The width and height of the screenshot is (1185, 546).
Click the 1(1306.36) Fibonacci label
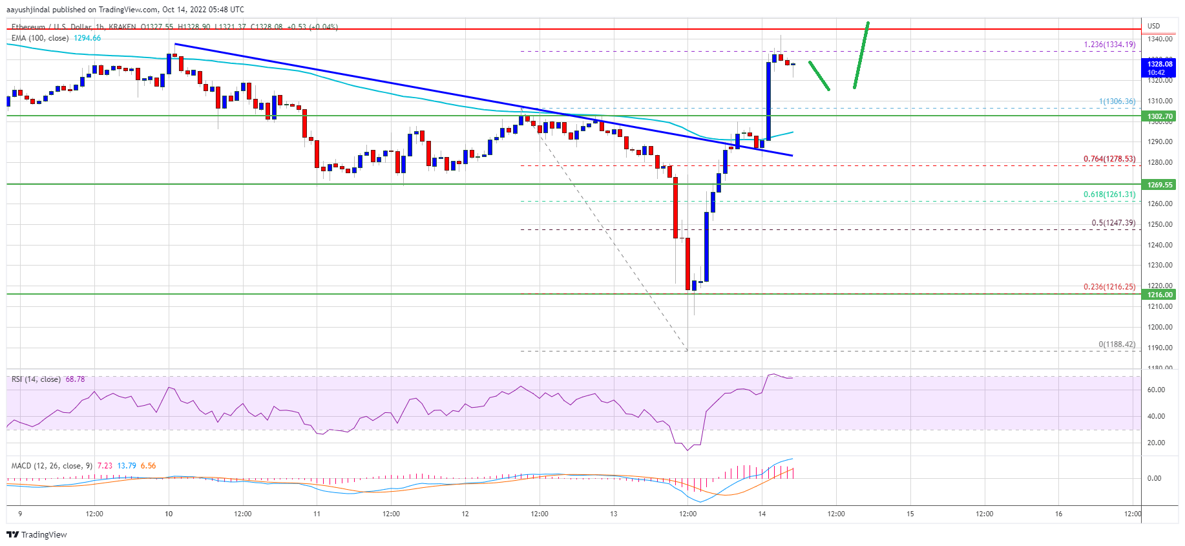1117,101
